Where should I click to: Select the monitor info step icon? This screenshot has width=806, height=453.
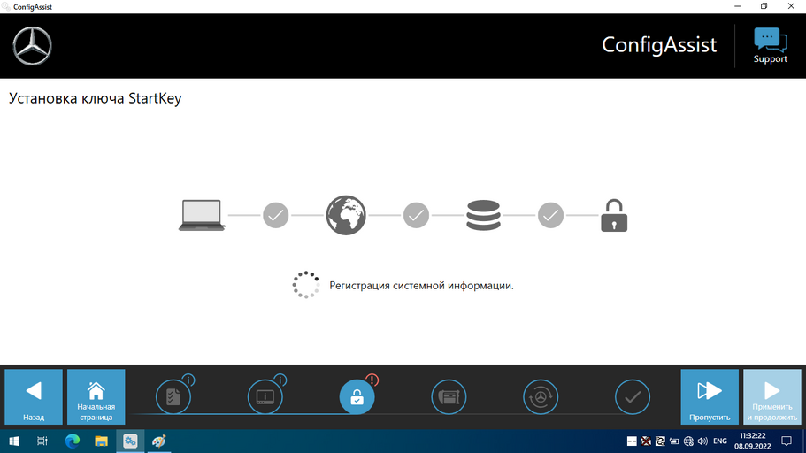click(265, 396)
